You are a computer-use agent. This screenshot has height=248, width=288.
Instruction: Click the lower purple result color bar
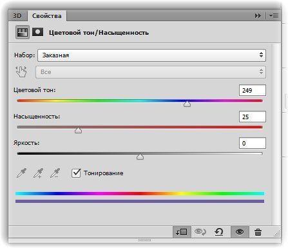[x=140, y=201]
